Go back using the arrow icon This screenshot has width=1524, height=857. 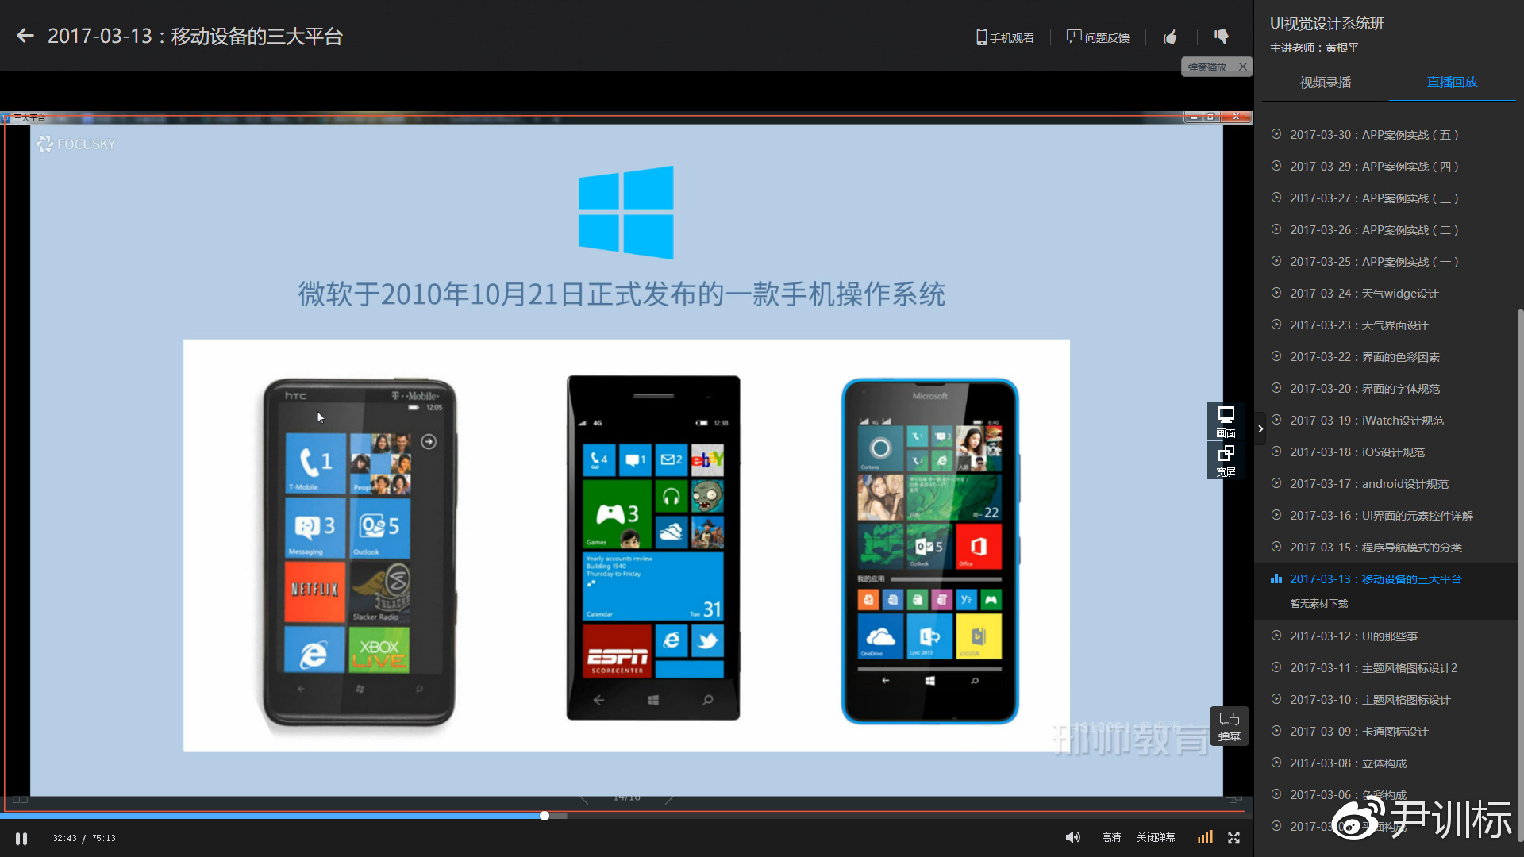click(25, 36)
